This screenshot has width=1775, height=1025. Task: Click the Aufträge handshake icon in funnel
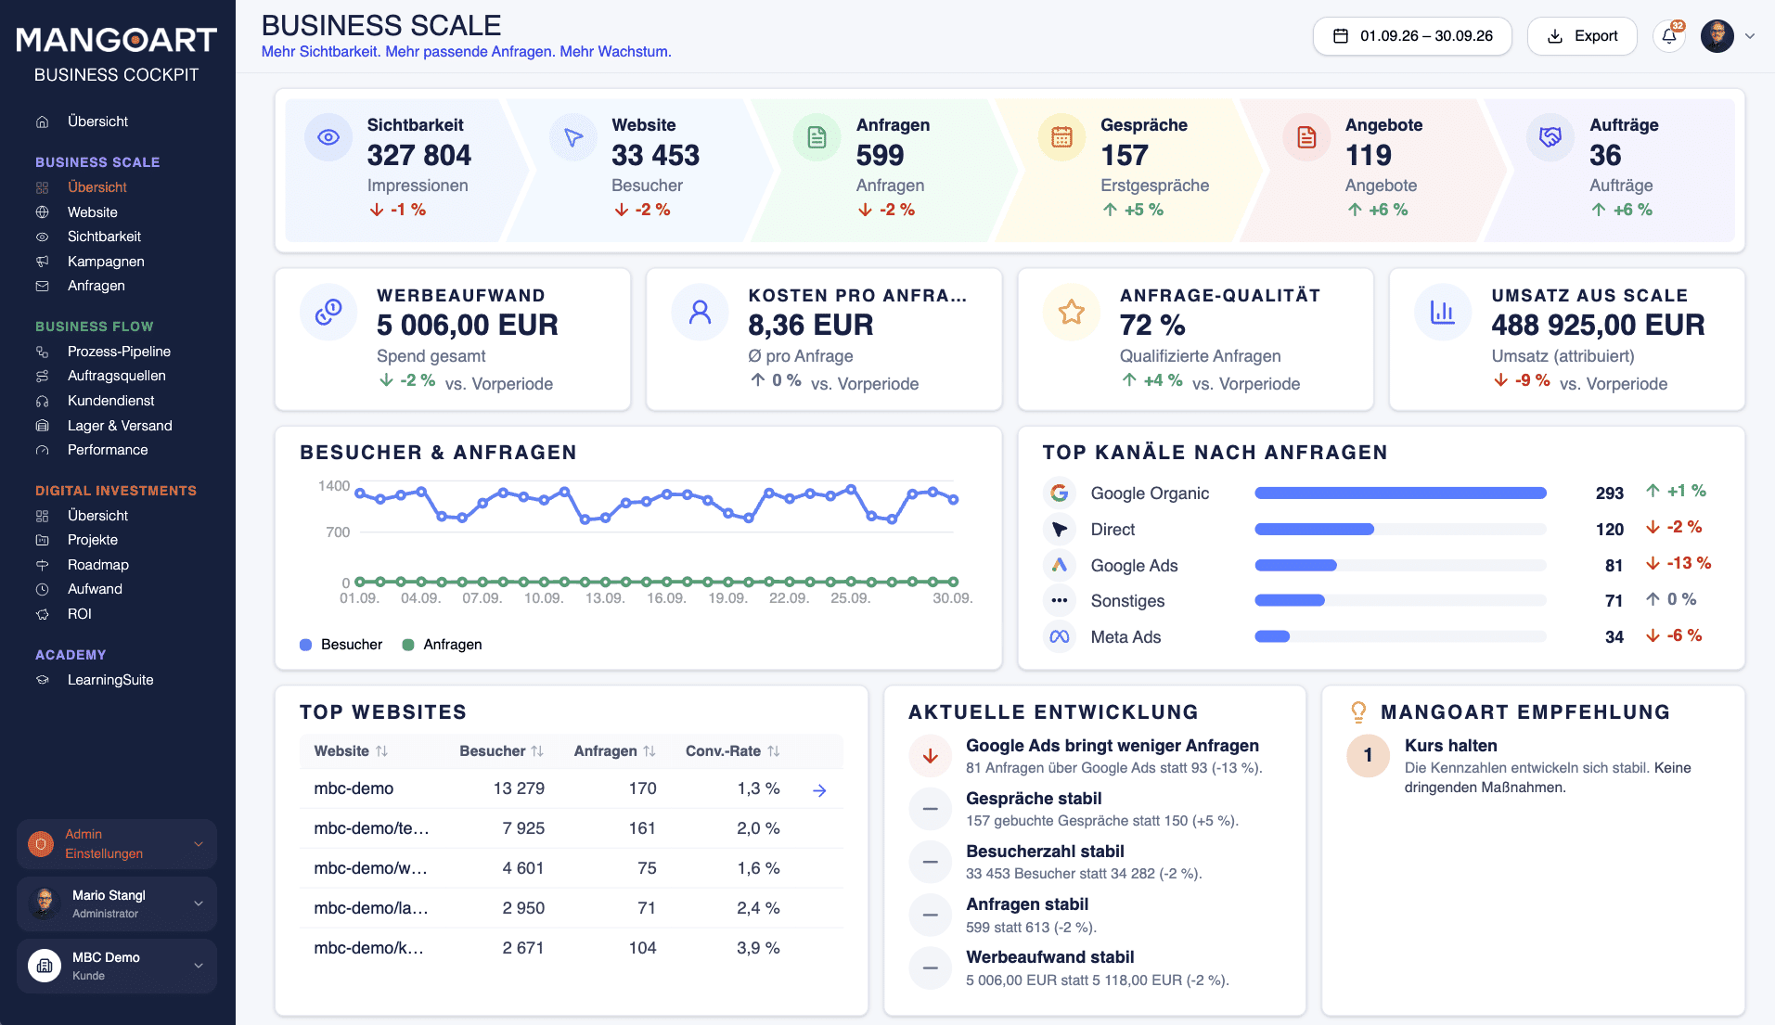coord(1550,137)
